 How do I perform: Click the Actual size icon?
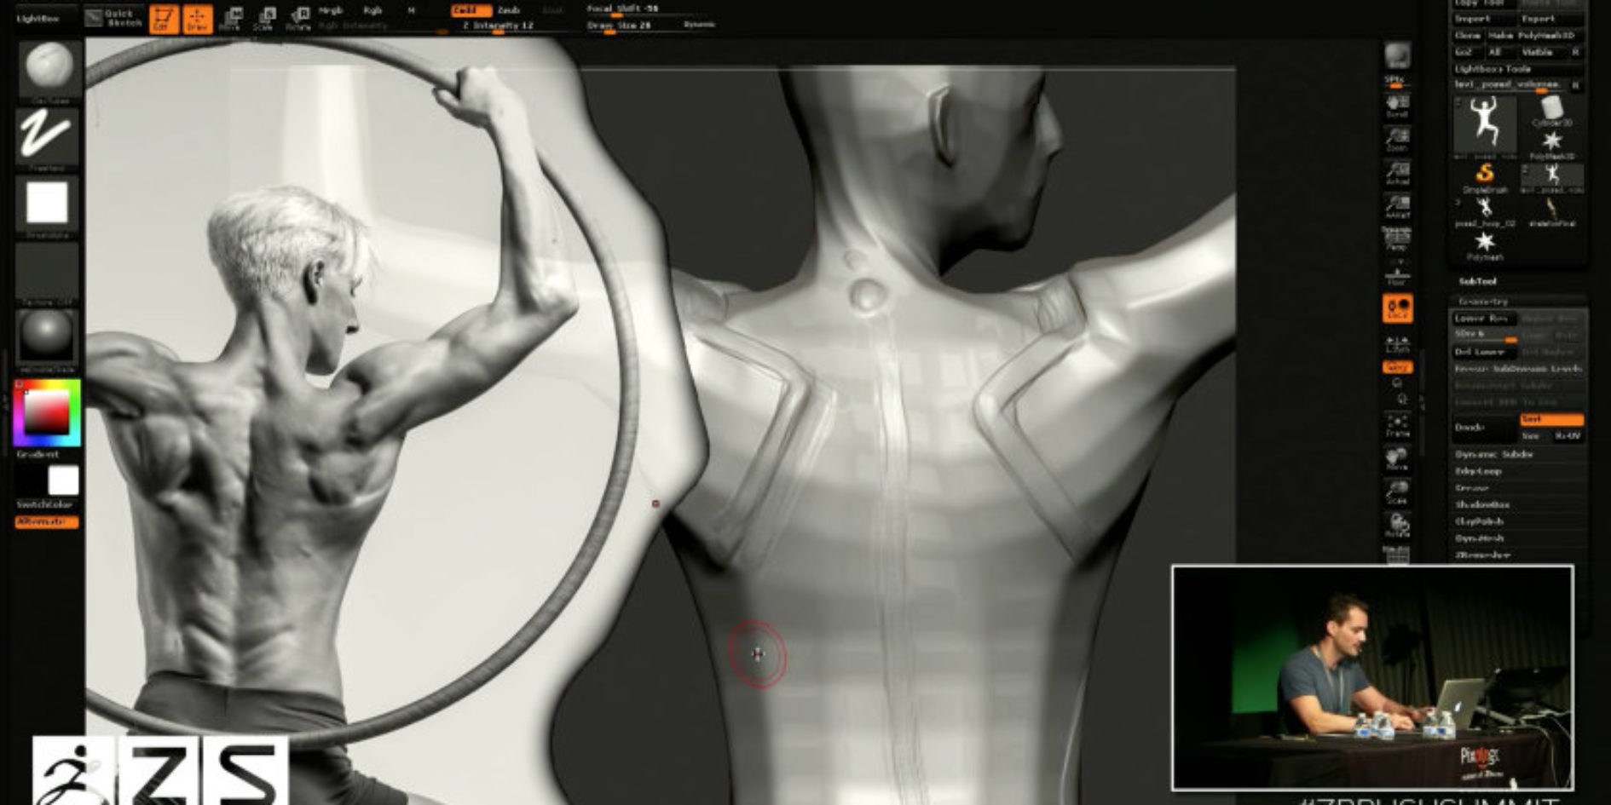tap(1397, 173)
